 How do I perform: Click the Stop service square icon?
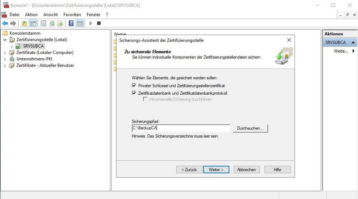[99, 23]
